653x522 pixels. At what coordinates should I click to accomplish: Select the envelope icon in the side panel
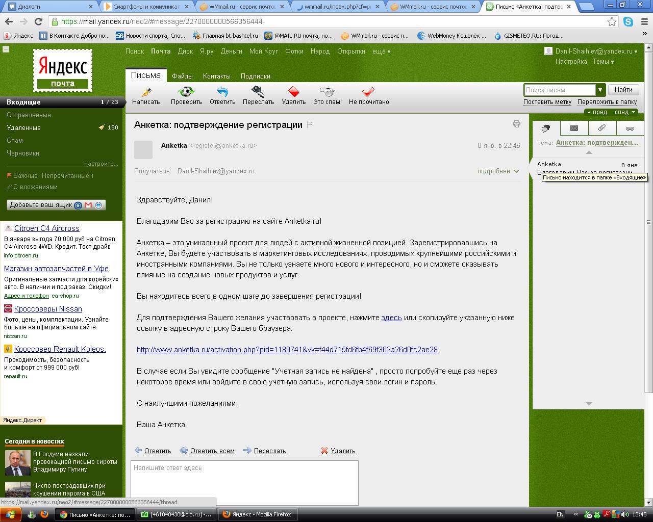click(574, 128)
